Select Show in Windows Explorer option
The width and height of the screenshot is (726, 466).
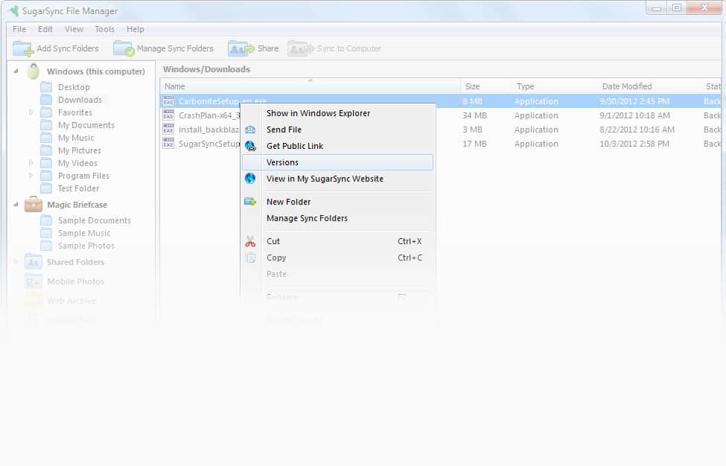point(318,113)
